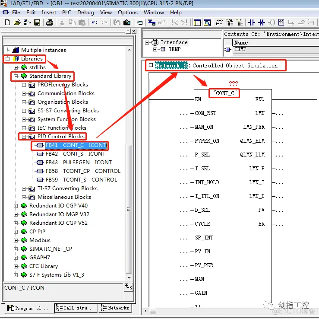Screen dimensions: 319x319
Task: Expand S5-S7 Converting Blocks folder
Action: click(x=24, y=111)
